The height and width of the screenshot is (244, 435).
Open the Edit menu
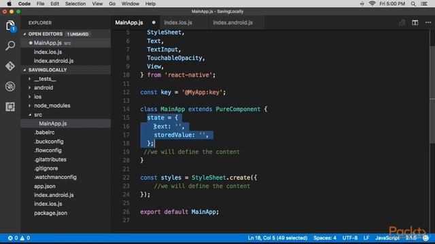pyautogui.click(x=54, y=3)
